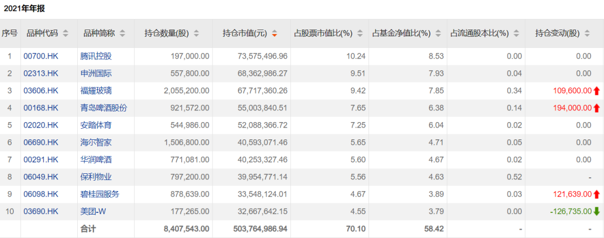604x238 pixels.
Task: Click the change value 121,639.00
Action: coord(572,194)
